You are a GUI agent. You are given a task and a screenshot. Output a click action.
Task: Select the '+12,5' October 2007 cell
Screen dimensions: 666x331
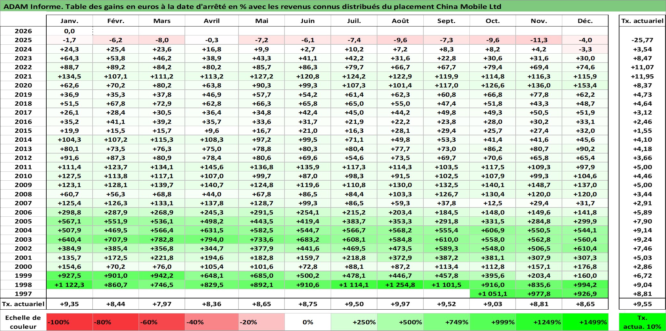(493, 203)
